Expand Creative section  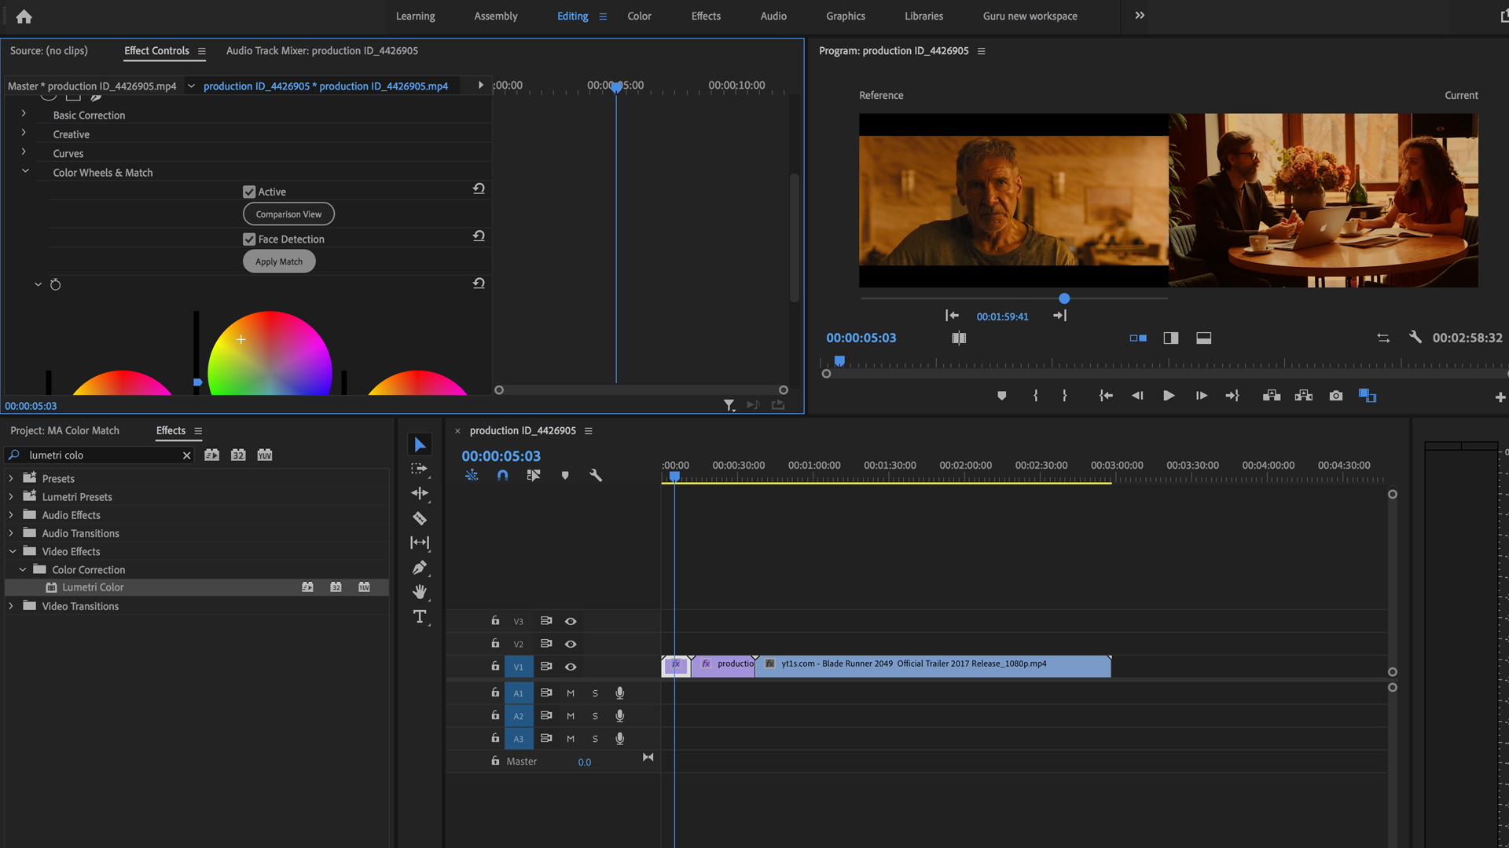point(24,133)
